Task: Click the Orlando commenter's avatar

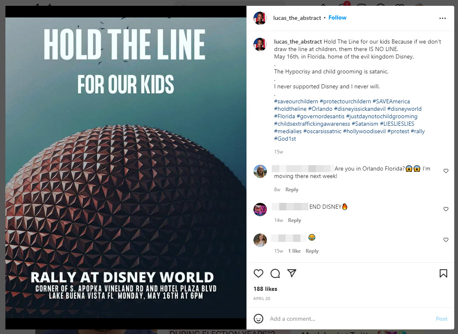Action: 260,171
